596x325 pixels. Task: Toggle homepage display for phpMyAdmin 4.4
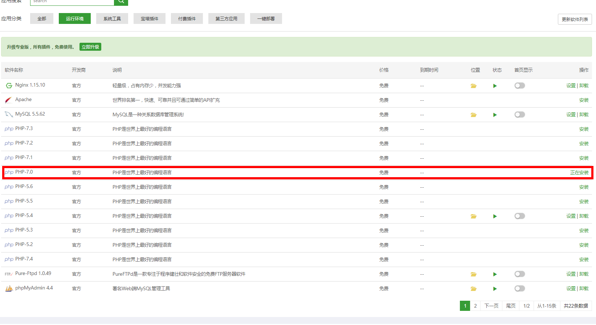[520, 288]
